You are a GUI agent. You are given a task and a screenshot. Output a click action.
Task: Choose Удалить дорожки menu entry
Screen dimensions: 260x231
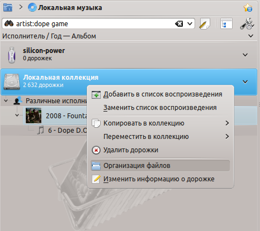pyautogui.click(x=160, y=150)
